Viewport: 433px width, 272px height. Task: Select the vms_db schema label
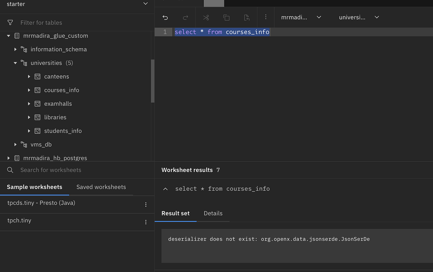pyautogui.click(x=41, y=144)
